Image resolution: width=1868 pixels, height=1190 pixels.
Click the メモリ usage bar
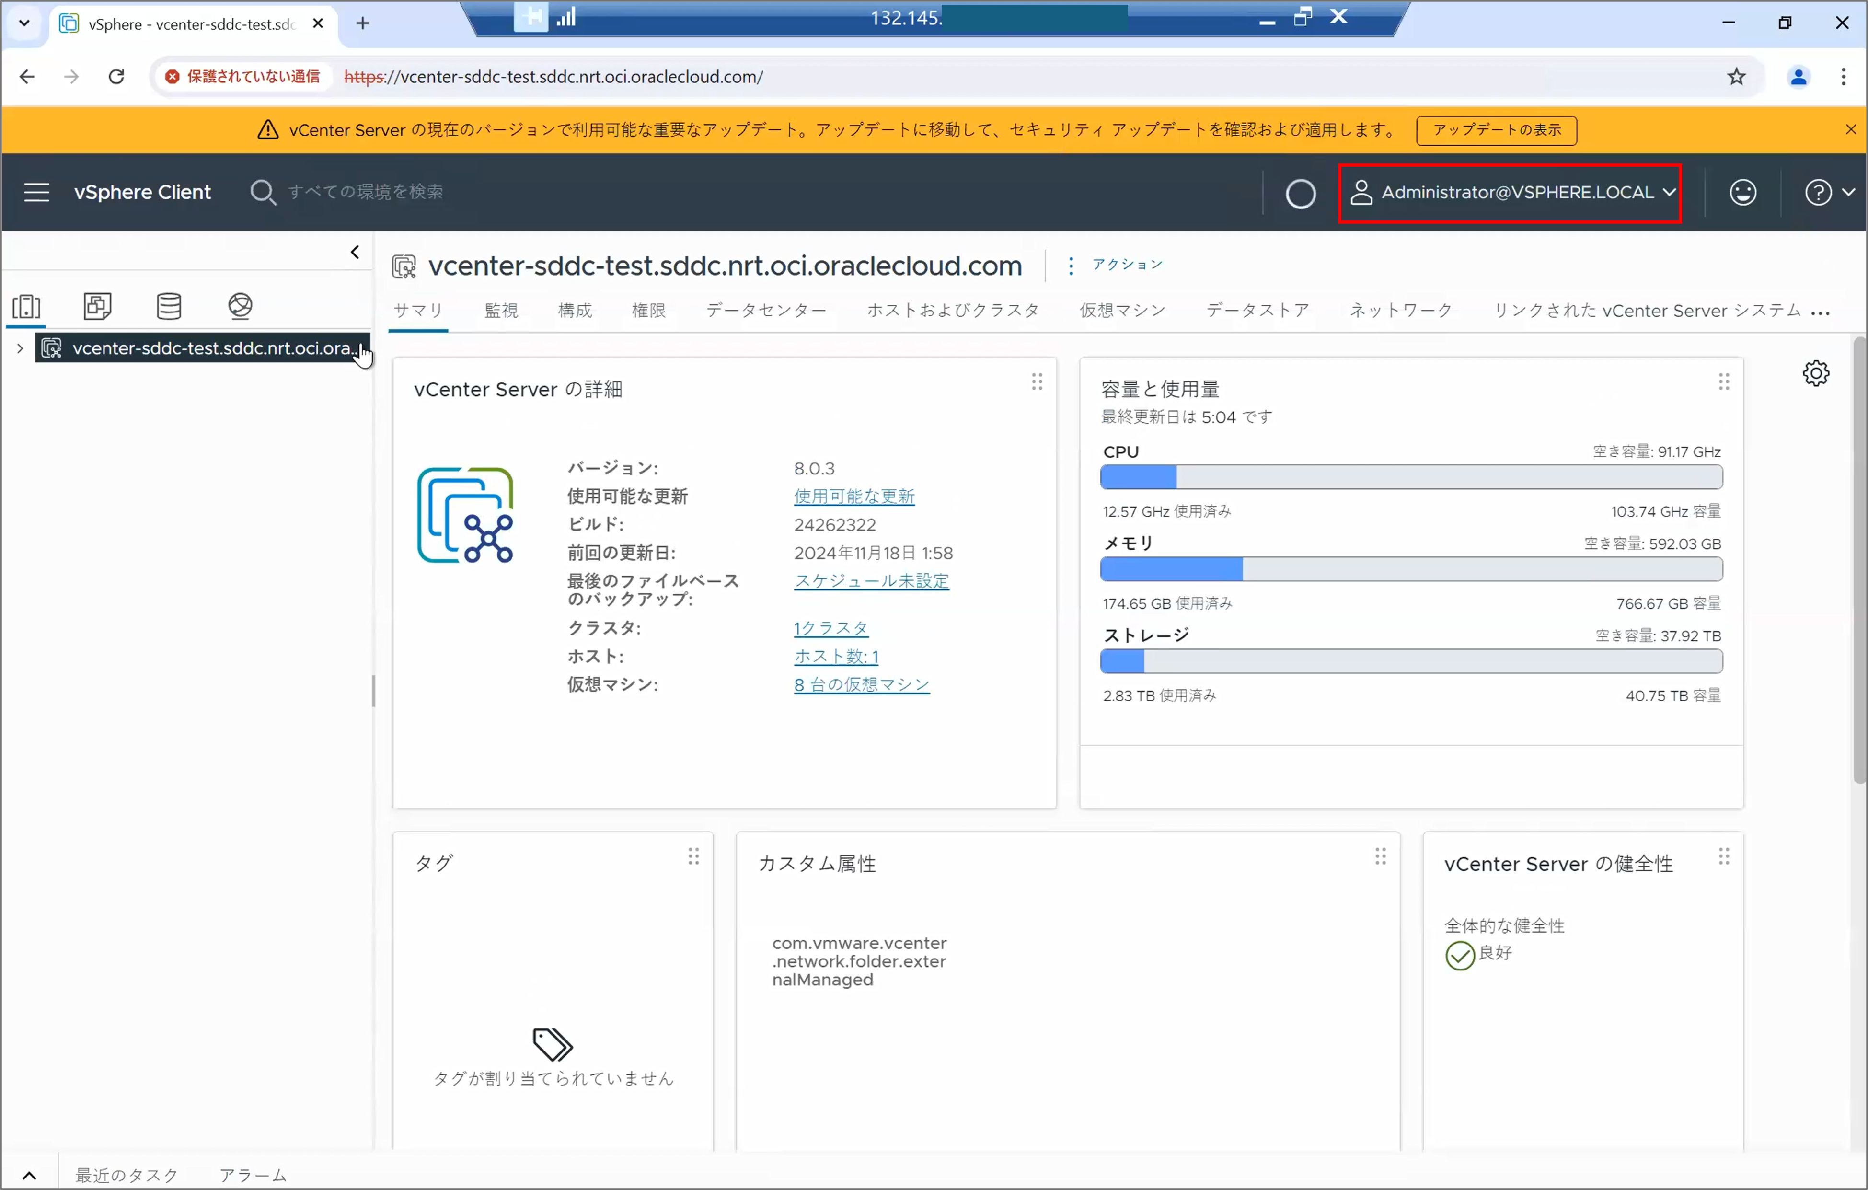(1411, 569)
